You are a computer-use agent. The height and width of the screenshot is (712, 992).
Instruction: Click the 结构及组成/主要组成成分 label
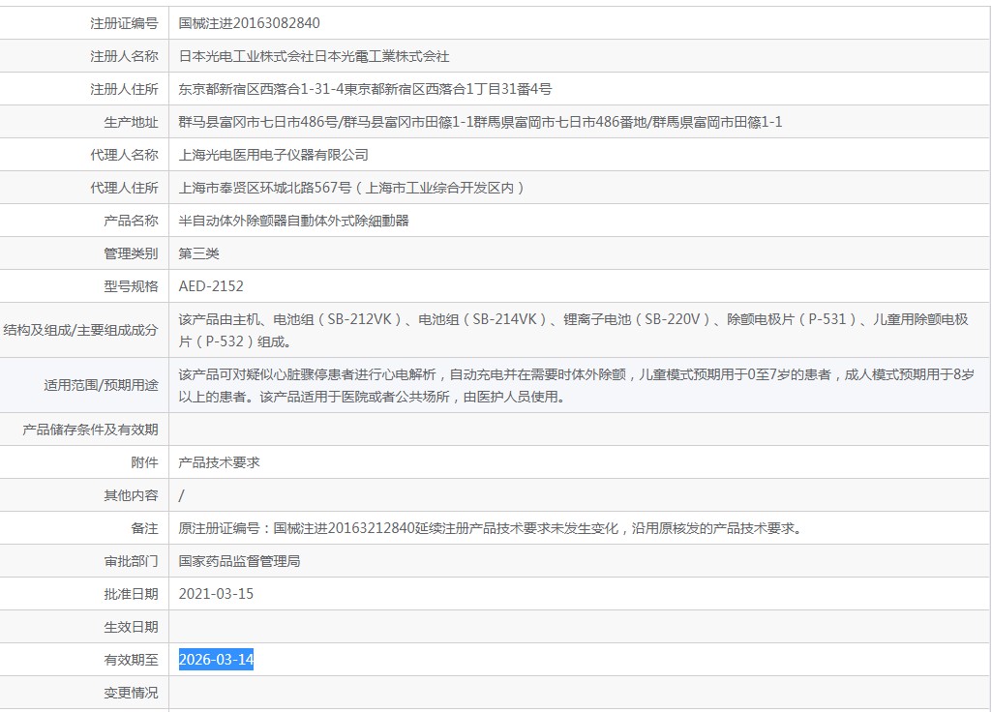(x=80, y=330)
